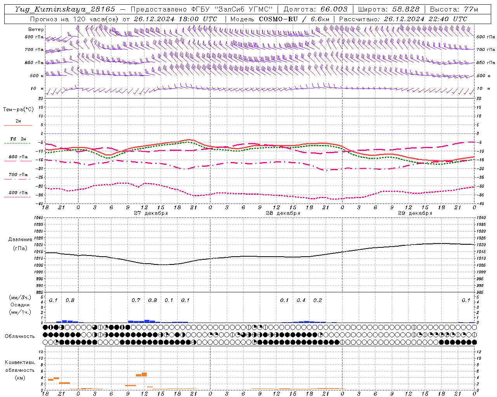Viewport: 497px width, 397px height.
Task: Click the Td 2м dew point legend entry
Action: pos(18,139)
